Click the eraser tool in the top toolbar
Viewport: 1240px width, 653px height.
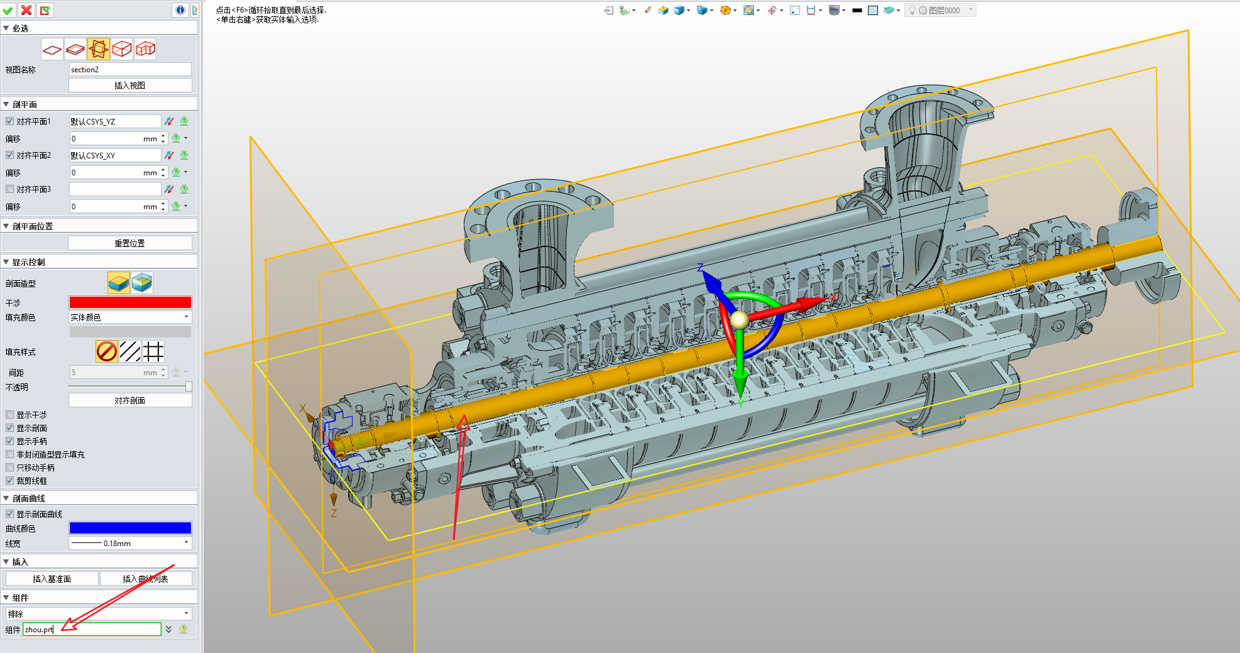[647, 10]
